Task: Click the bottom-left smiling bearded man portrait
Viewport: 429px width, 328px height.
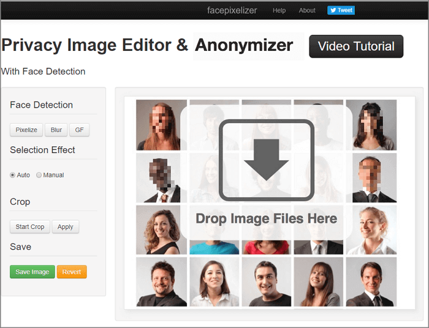Action: [161, 281]
